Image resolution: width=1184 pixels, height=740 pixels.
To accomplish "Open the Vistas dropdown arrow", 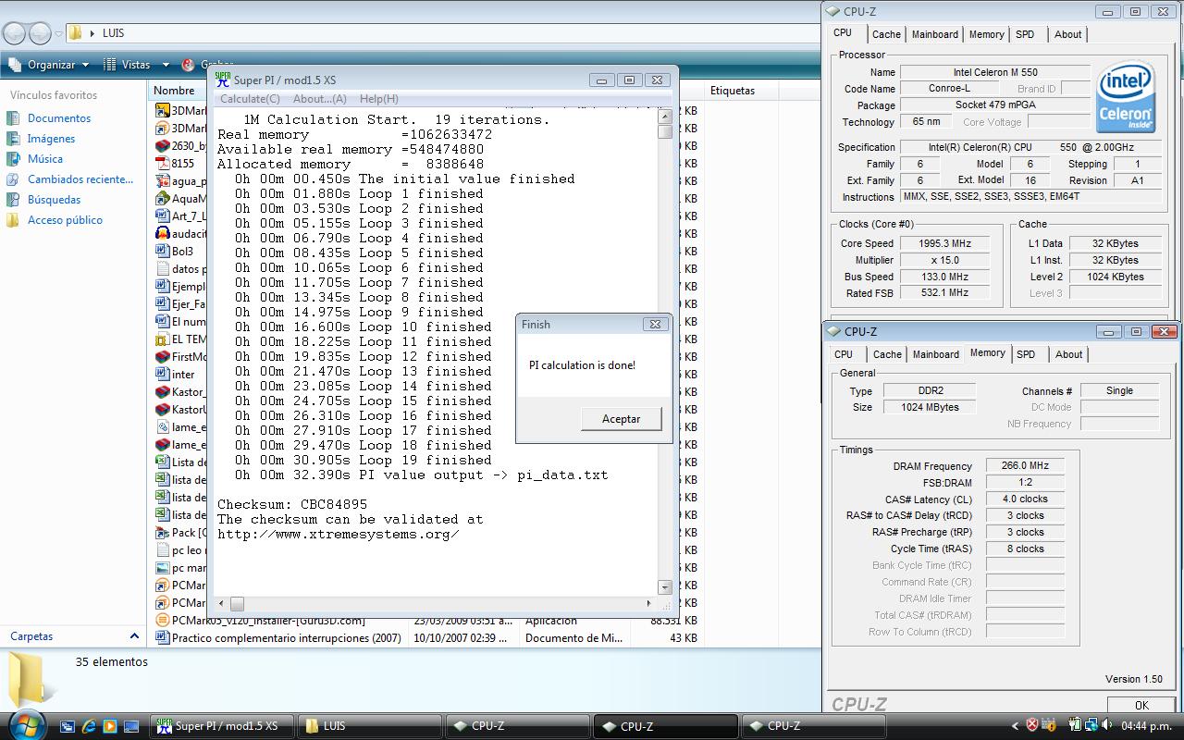I will coord(166,65).
